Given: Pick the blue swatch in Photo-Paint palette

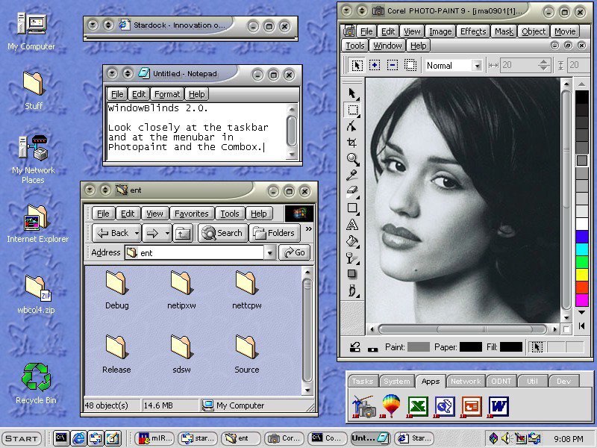Looking at the screenshot, I should pyautogui.click(x=582, y=236).
